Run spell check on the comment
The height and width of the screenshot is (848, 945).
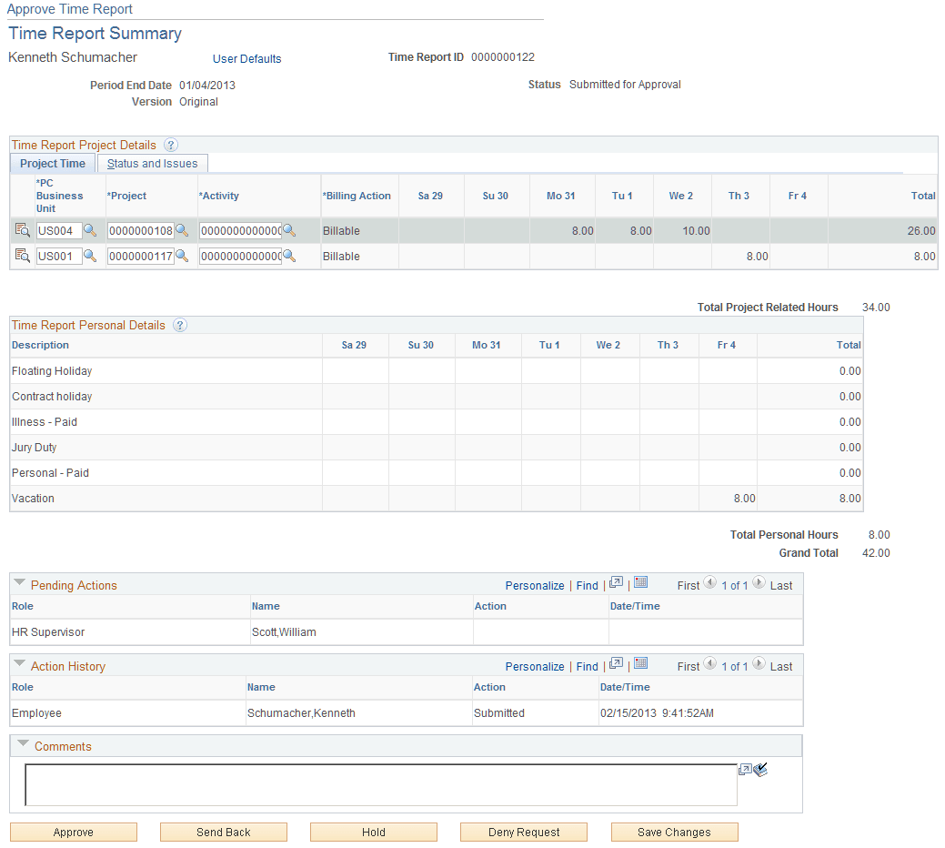(x=761, y=769)
